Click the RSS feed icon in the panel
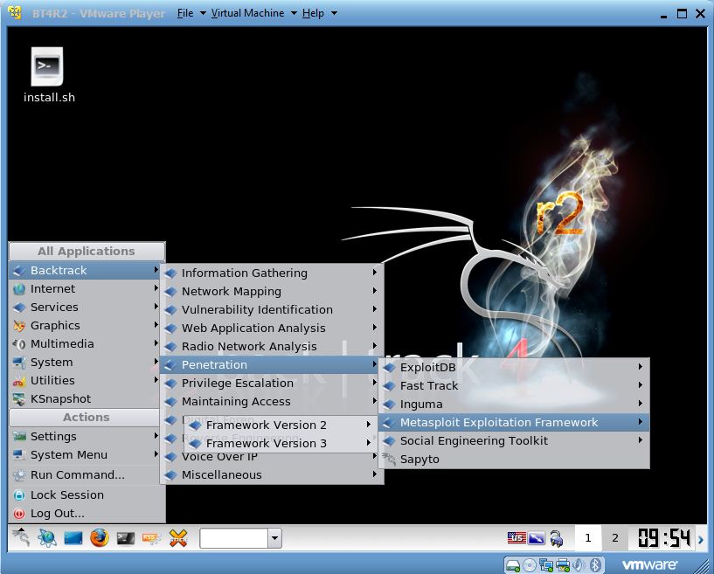Image resolution: width=714 pixels, height=574 pixels. (152, 538)
